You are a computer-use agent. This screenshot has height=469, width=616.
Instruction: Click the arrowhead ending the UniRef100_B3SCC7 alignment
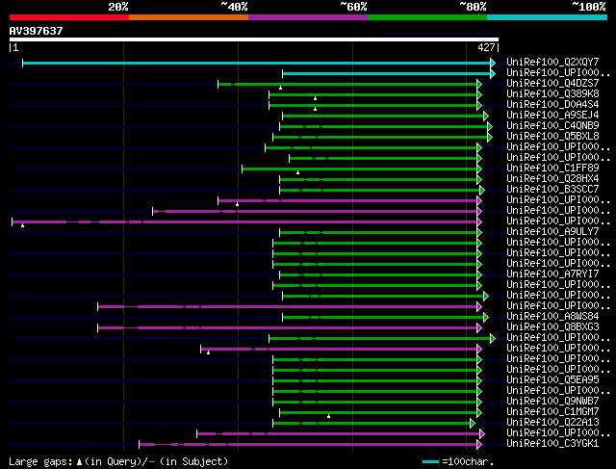pos(482,191)
